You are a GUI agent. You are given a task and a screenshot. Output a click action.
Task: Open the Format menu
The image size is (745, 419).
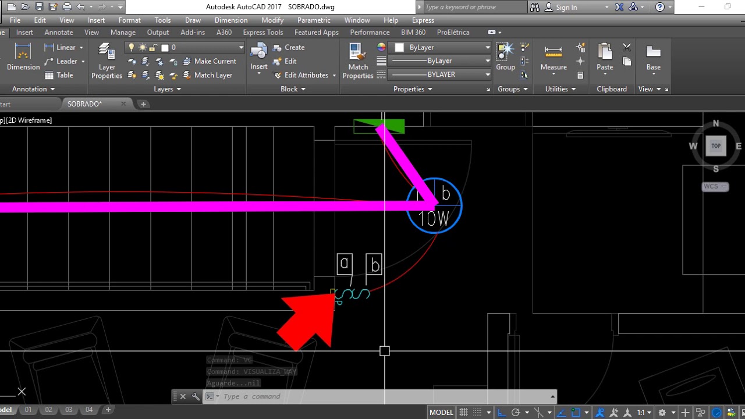tap(129, 20)
